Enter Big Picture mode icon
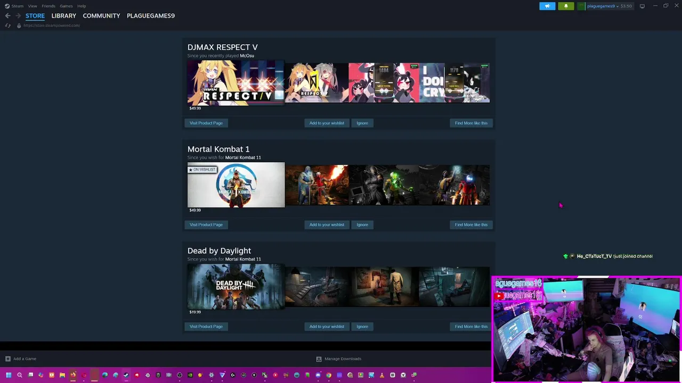Image resolution: width=682 pixels, height=383 pixels. tap(642, 6)
